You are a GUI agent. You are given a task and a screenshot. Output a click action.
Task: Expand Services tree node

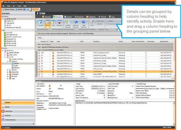8,76
